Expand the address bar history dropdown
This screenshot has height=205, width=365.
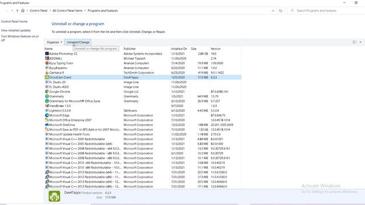273,11
